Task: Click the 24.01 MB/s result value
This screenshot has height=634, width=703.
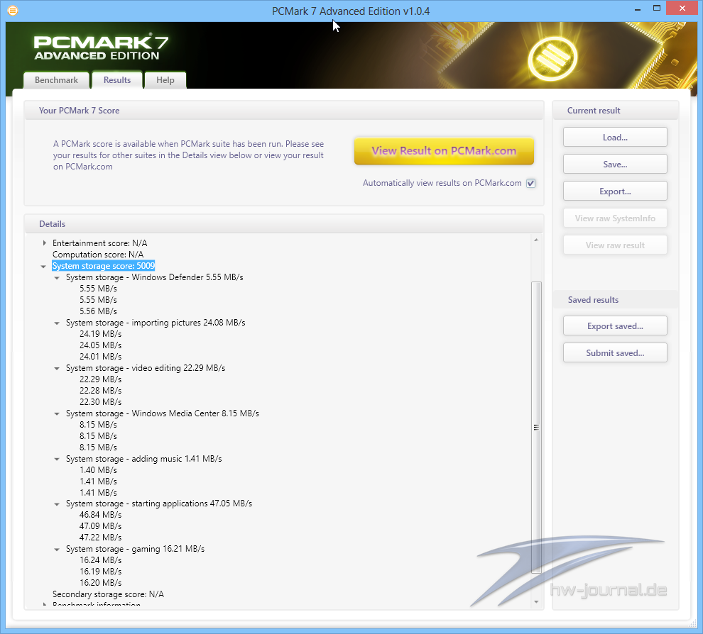Action: pyautogui.click(x=100, y=357)
